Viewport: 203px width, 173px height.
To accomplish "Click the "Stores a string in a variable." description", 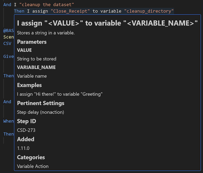I will [x=46, y=33].
